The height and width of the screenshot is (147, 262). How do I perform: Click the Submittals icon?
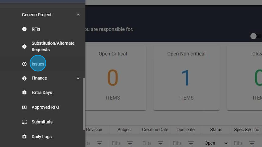[24, 122]
